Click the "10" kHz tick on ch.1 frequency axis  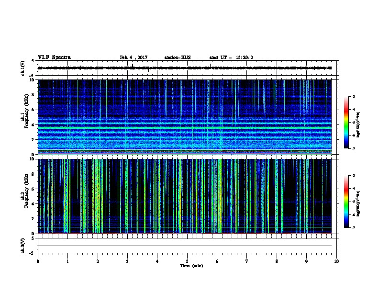[x=33, y=80]
